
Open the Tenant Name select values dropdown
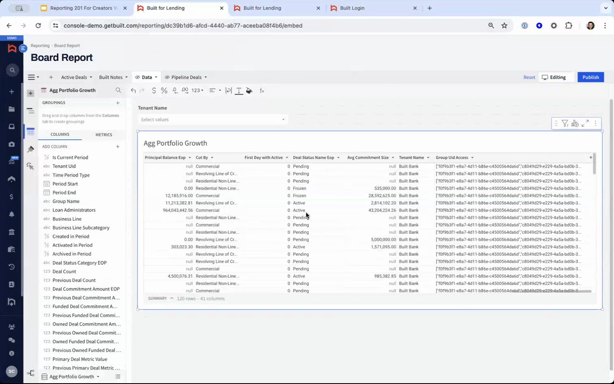tap(213, 119)
